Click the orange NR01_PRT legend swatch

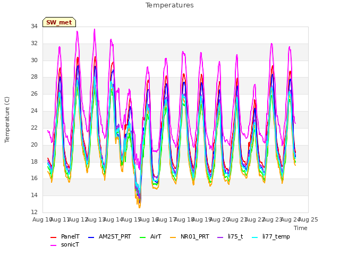[x=173, y=237]
